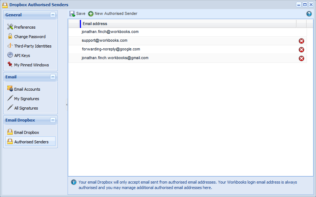Viewport: 316px width, 197px height.
Task: Click the Third-Party Identities icon
Action: pyautogui.click(x=10, y=46)
